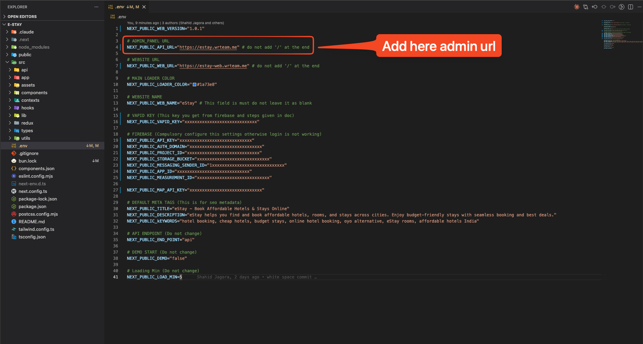Open package-lock.json file
The image size is (643, 344).
pos(38,199)
